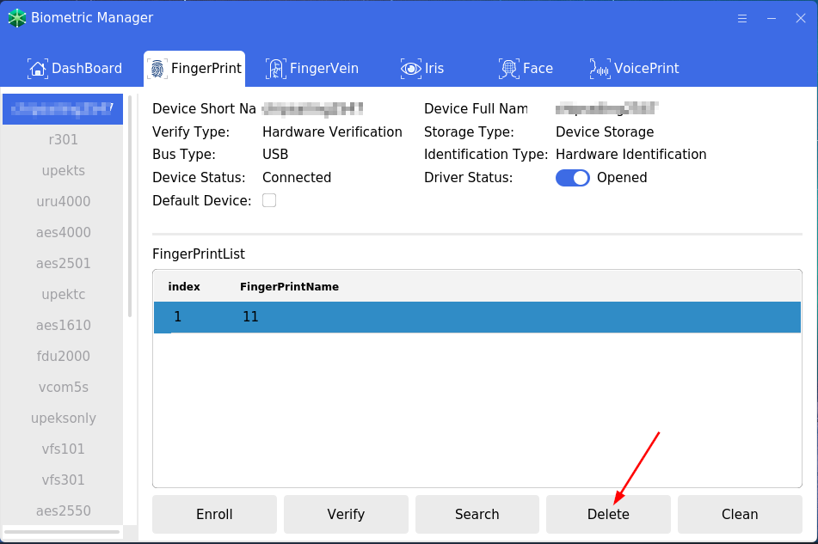Click the Biometric Manager app logo icon
Viewport: 818px width, 544px height.
(x=16, y=18)
